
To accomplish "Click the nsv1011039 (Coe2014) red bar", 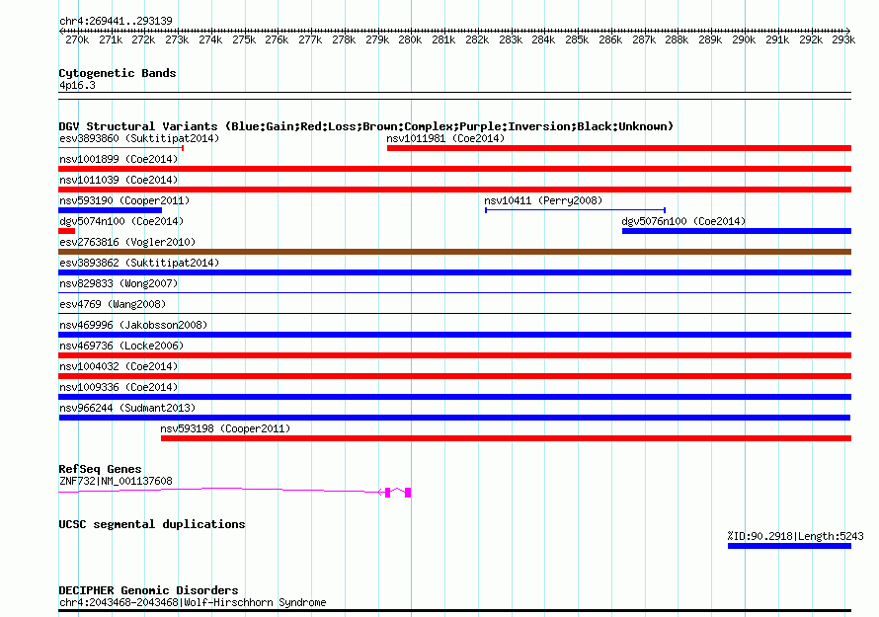I will coord(454,190).
